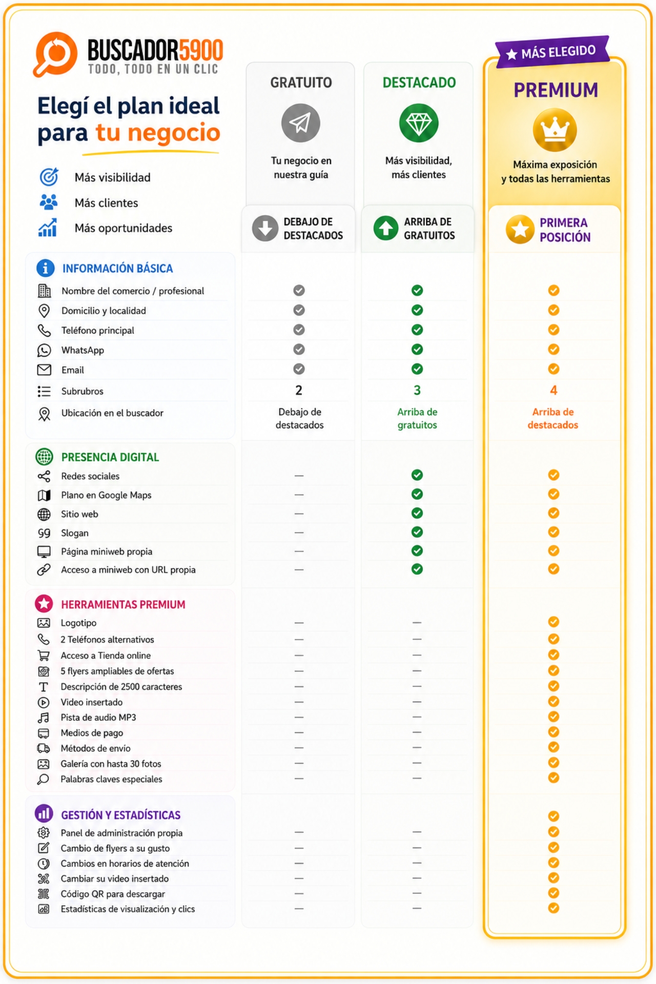Click the Acceso a Tienda online row
This screenshot has height=984, width=656.
click(x=131, y=655)
